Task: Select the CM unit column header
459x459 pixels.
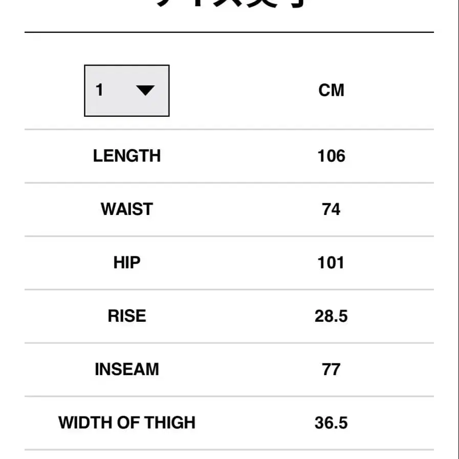Action: tap(331, 91)
